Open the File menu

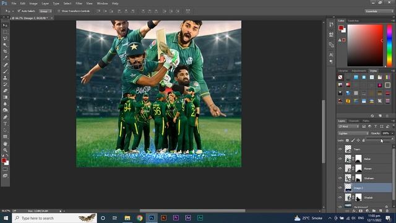(x=14, y=4)
